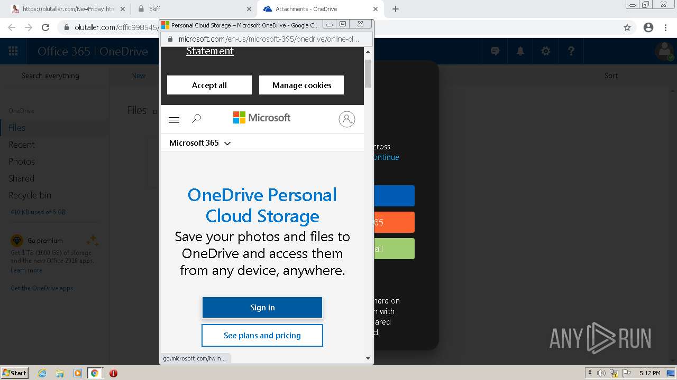Viewport: 677px width, 380px height.
Task: Click the Go premium heading
Action: coord(45,241)
